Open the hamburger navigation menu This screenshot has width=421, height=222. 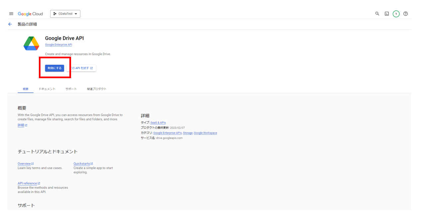tap(11, 14)
